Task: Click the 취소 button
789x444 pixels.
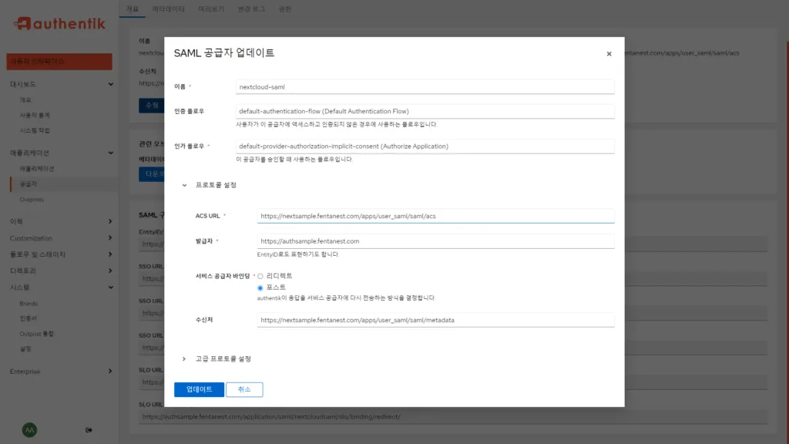Action: click(x=243, y=389)
